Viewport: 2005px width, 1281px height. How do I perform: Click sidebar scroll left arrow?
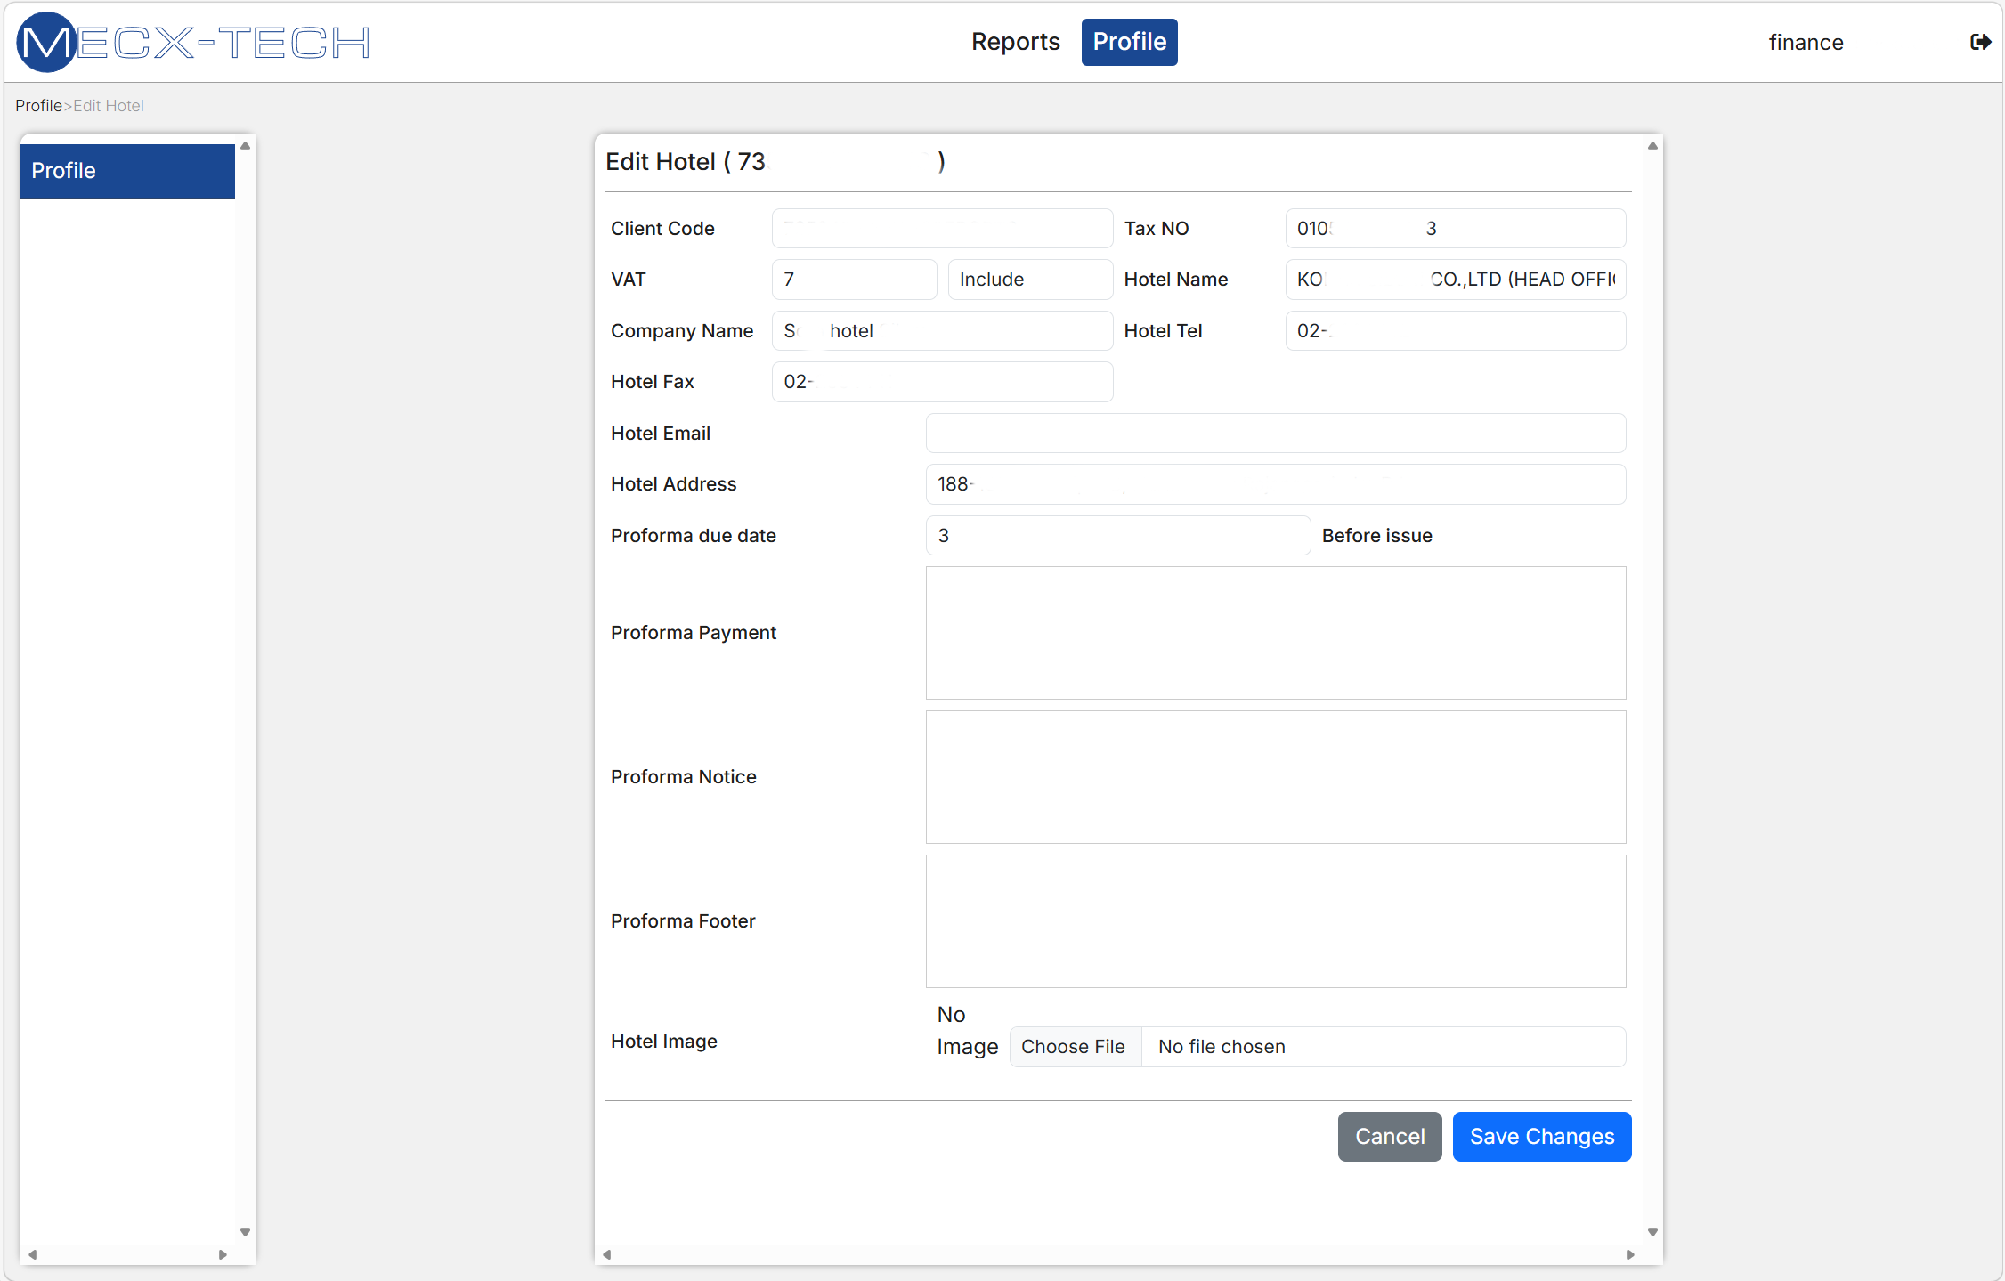[33, 1254]
